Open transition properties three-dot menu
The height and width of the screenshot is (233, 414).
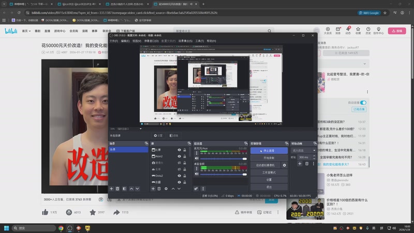tap(314, 164)
